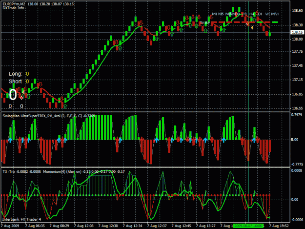Click the 7 Aug 19:52 time label
Viewport: 305px width, 229px height.
pyautogui.click(x=279, y=226)
